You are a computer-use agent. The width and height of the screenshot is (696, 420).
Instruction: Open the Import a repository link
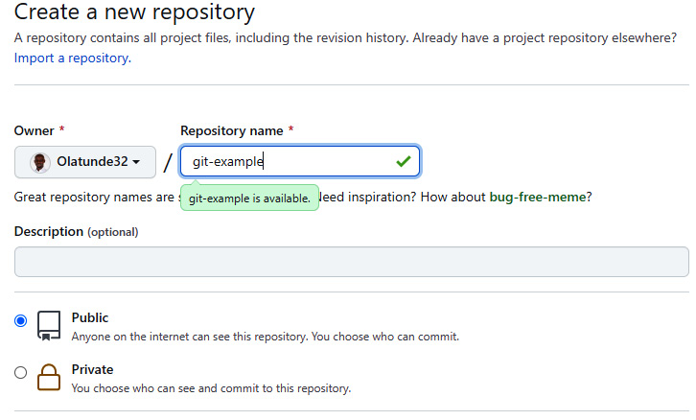pyautogui.click(x=71, y=58)
